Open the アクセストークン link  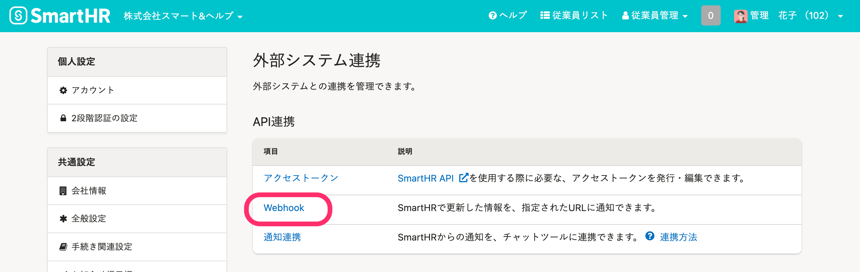click(x=301, y=178)
